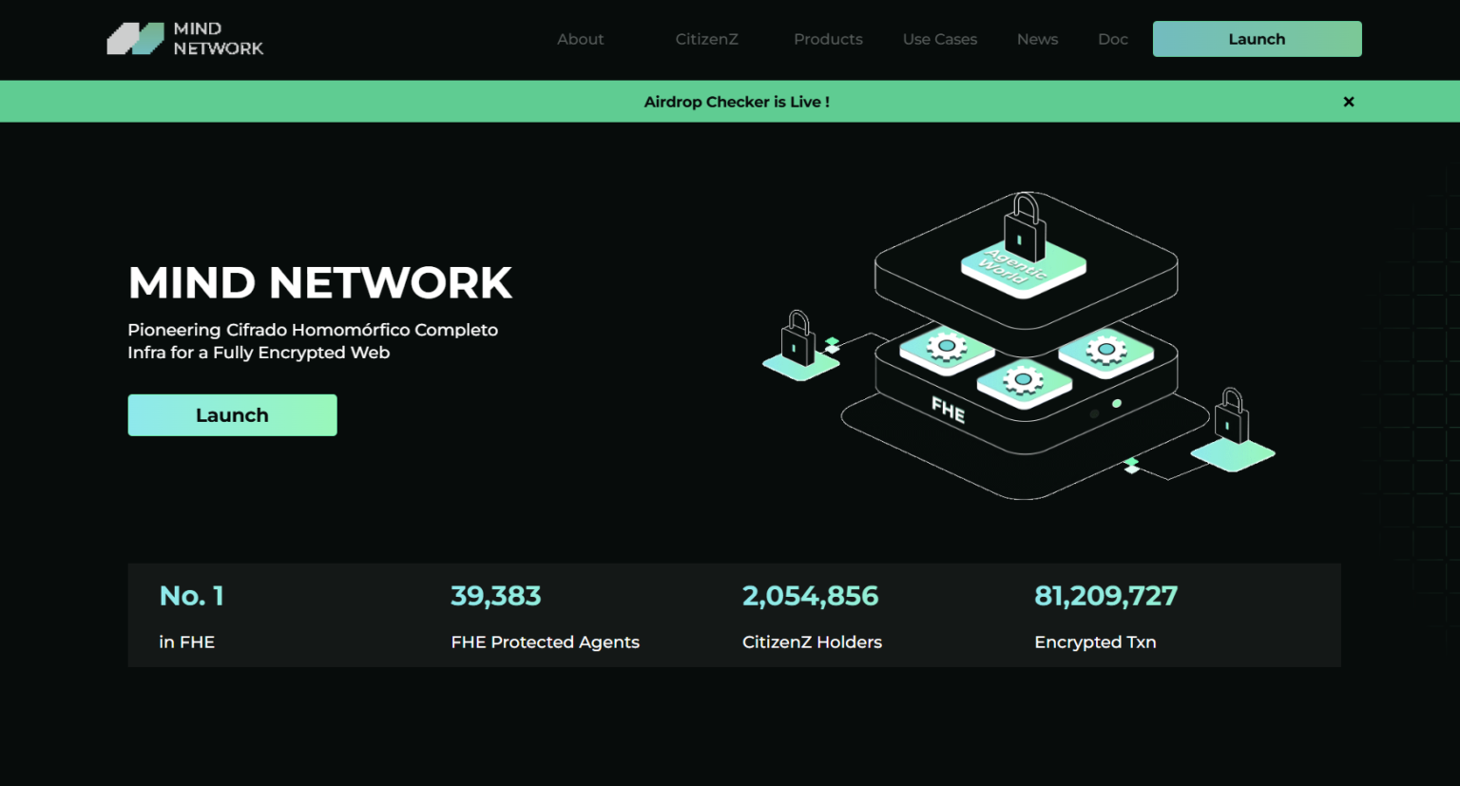Open the CitizenZ dropdown menu
This screenshot has width=1460, height=786.
[706, 39]
